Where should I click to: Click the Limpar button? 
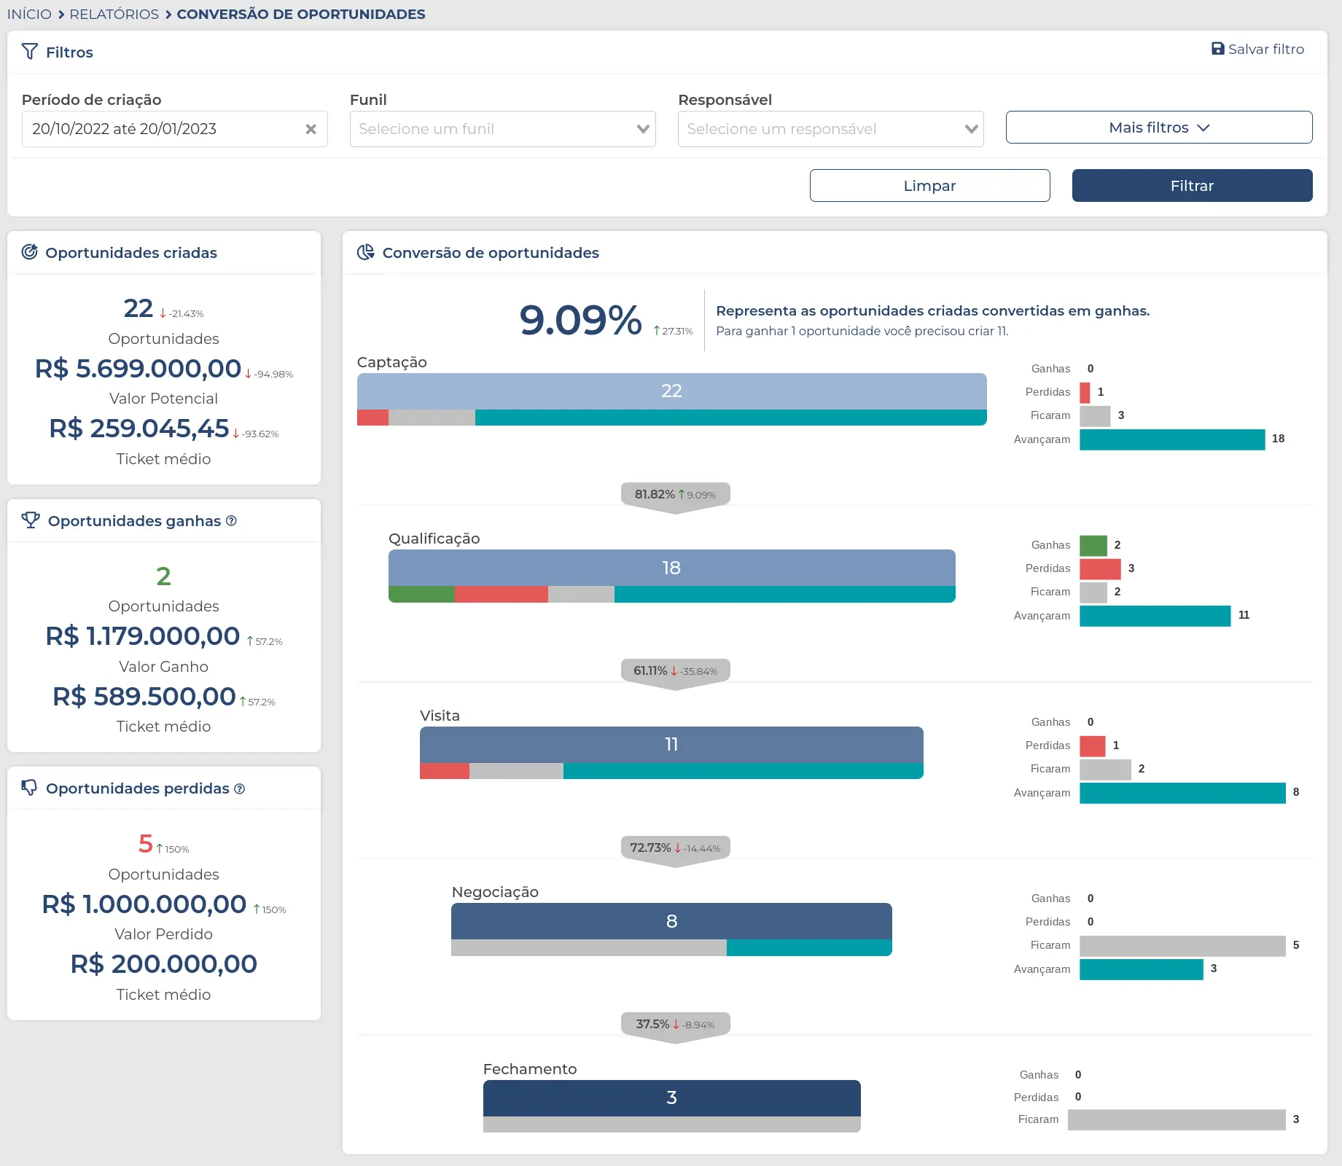point(929,186)
